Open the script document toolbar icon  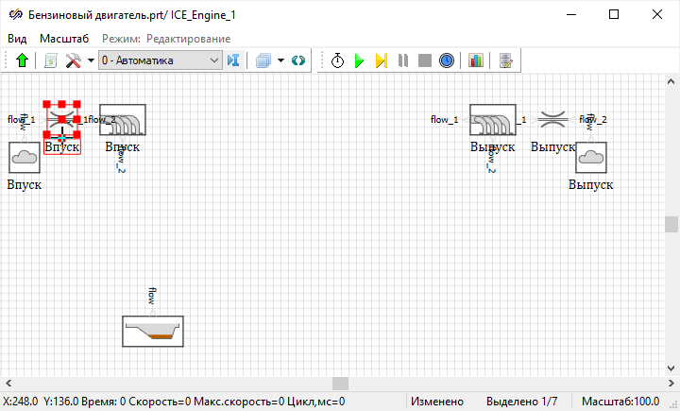[x=51, y=60]
